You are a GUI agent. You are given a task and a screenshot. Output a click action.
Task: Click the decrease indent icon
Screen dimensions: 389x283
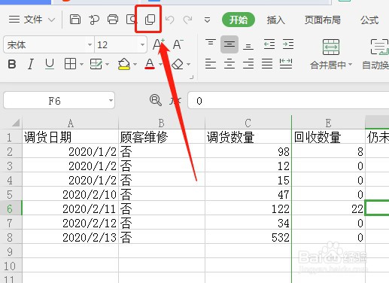pos(269,44)
